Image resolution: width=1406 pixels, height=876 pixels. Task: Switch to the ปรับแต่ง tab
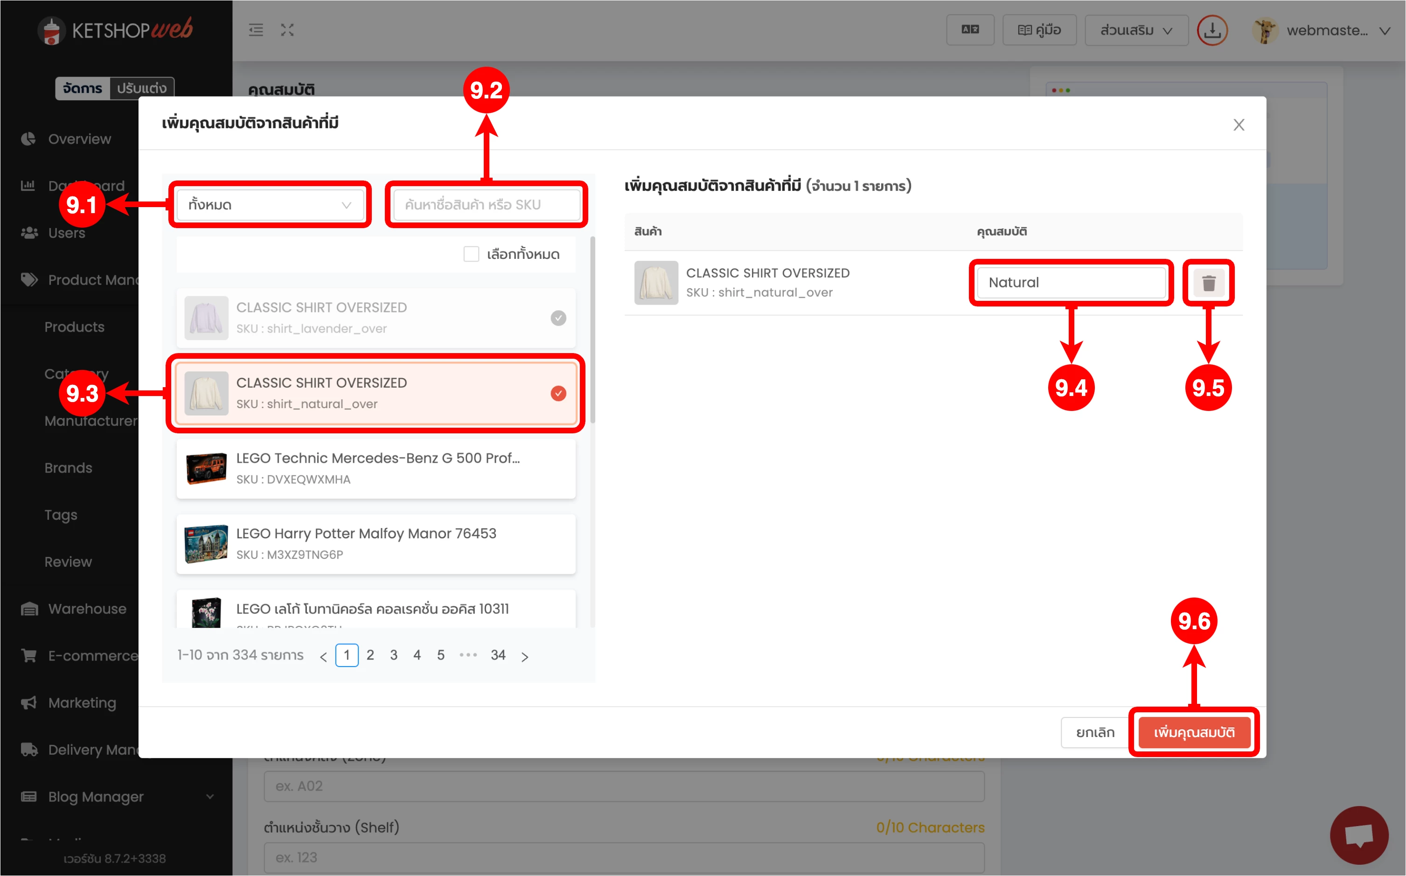tap(141, 88)
